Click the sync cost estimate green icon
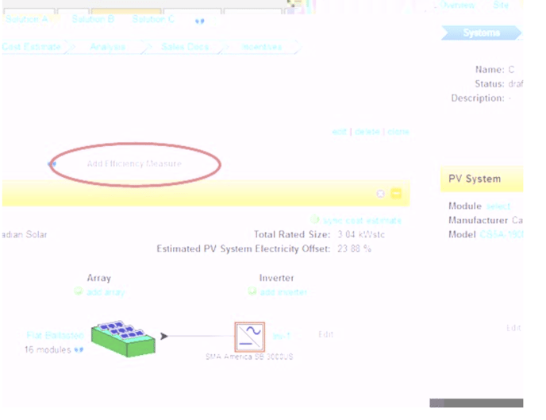546x420 pixels. 315,220
